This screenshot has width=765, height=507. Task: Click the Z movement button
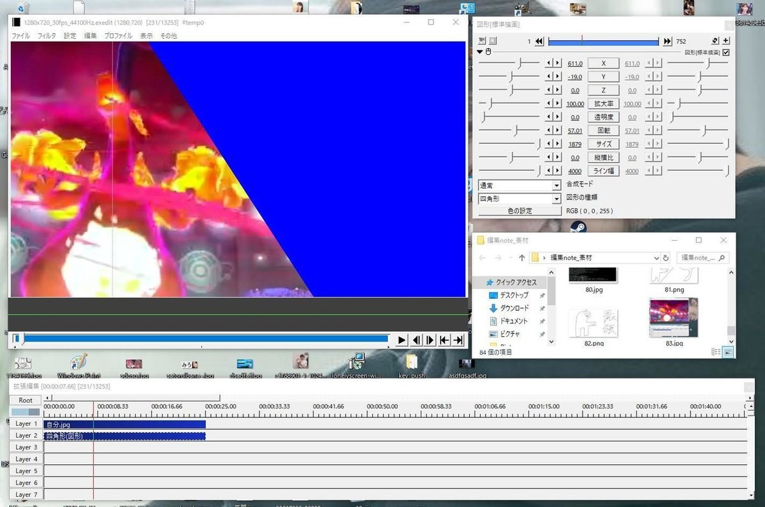tap(603, 90)
